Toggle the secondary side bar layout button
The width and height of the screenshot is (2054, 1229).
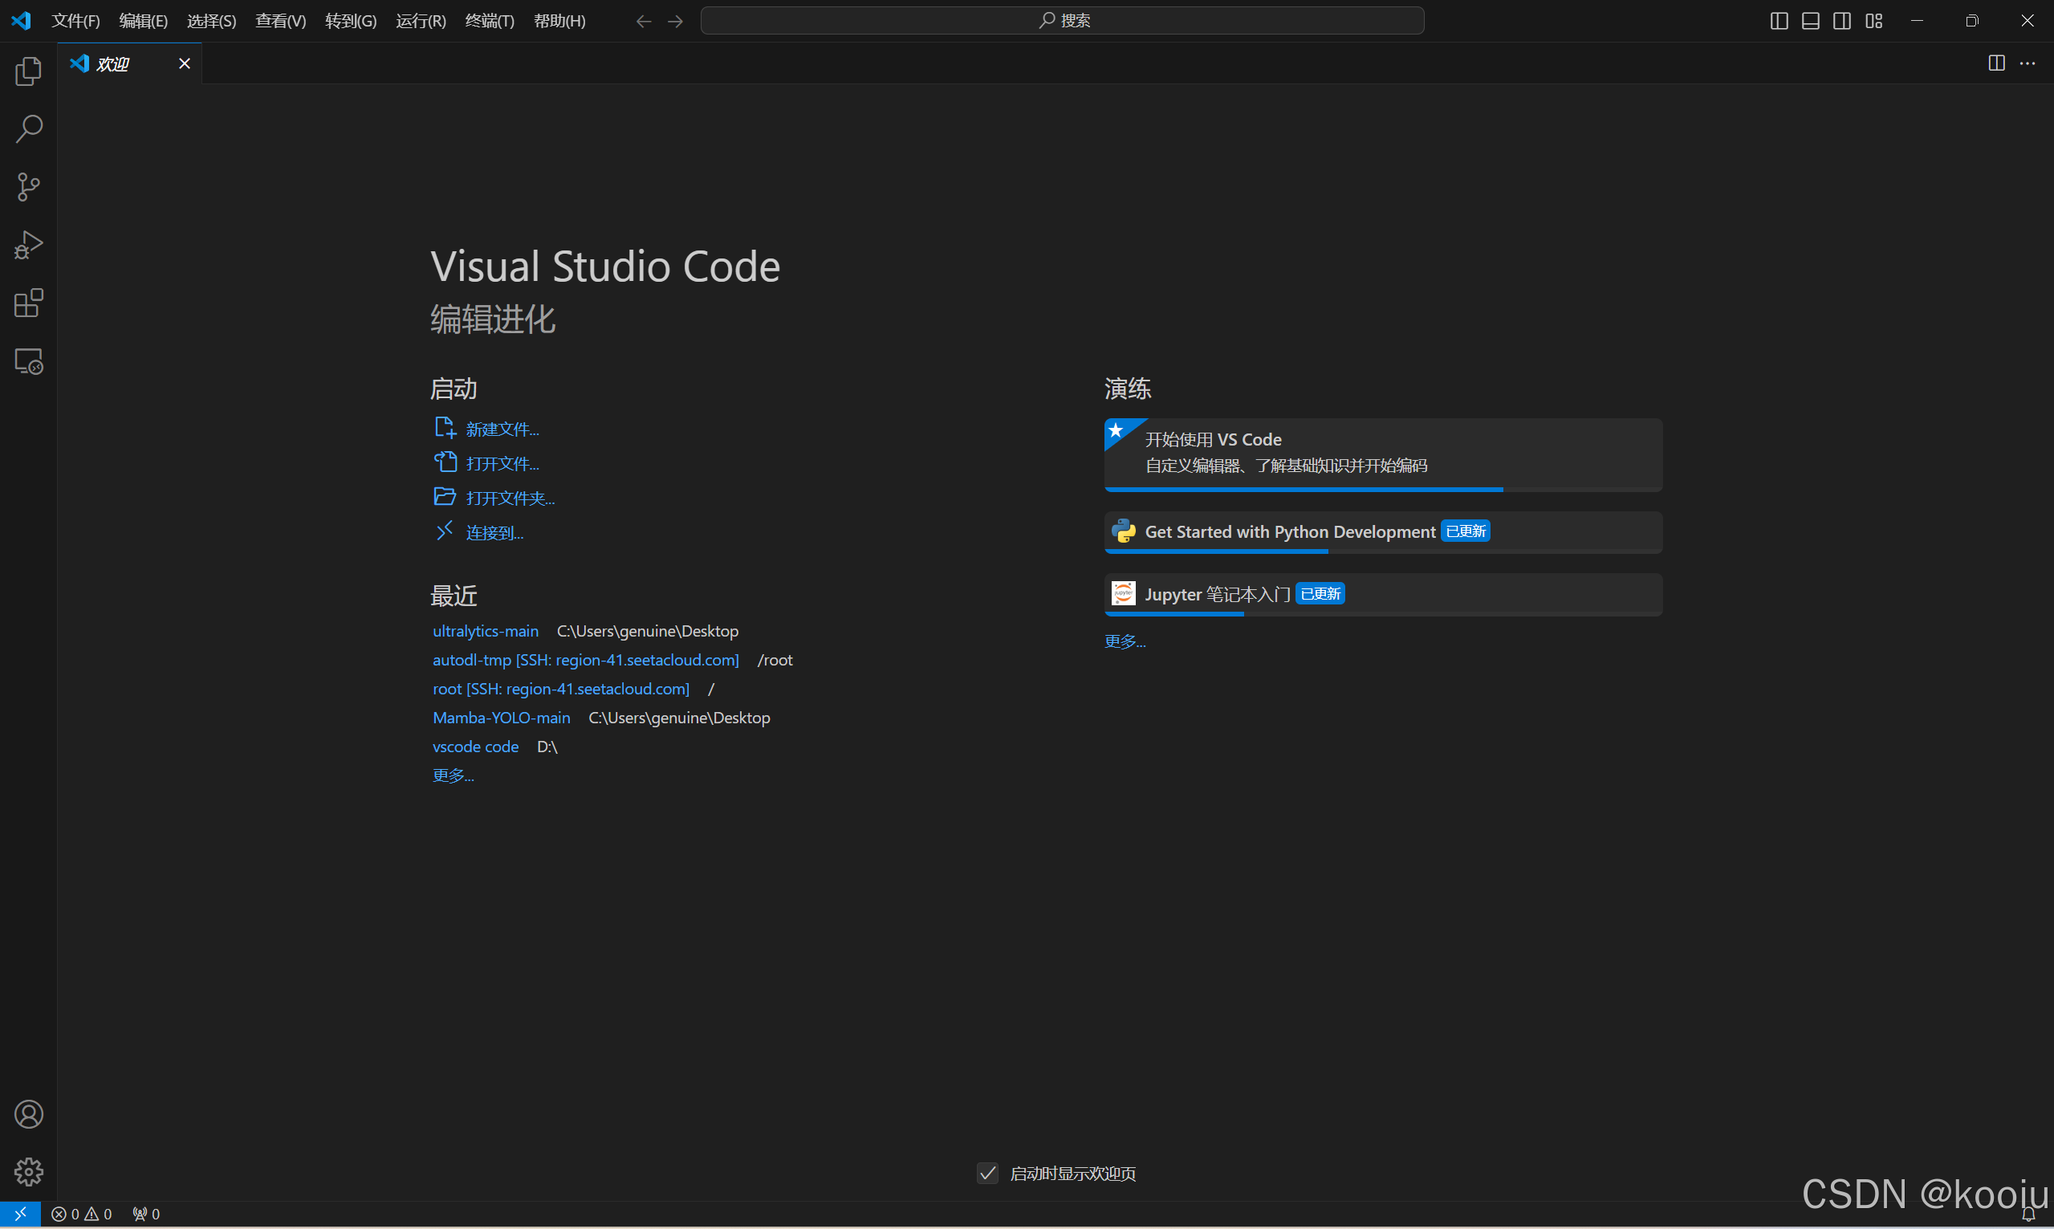(1842, 21)
